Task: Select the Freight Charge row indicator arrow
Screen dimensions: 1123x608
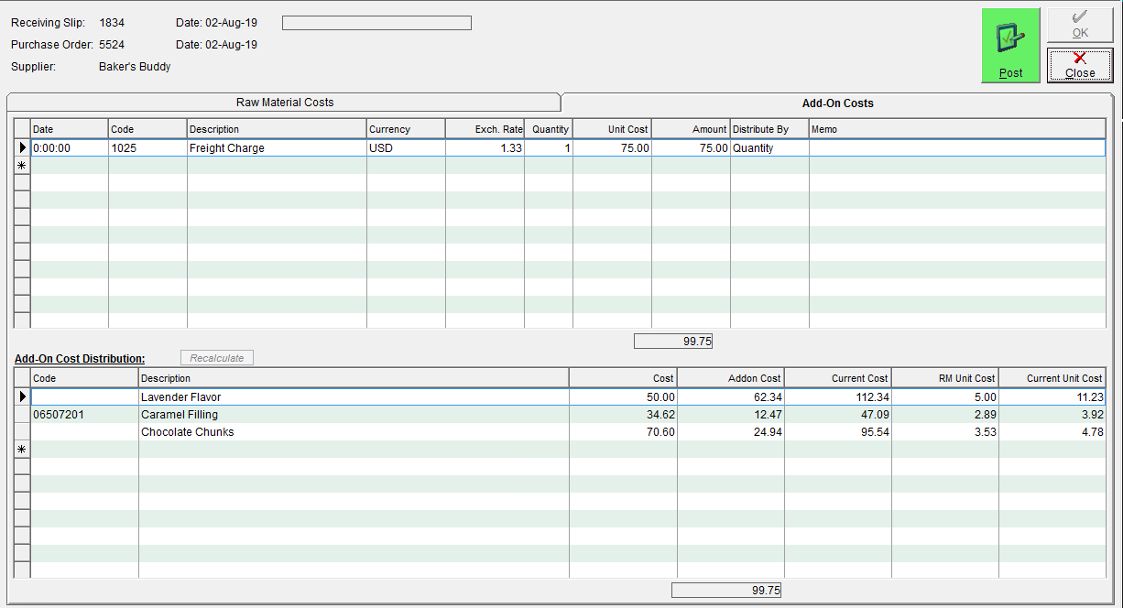Action: 22,147
